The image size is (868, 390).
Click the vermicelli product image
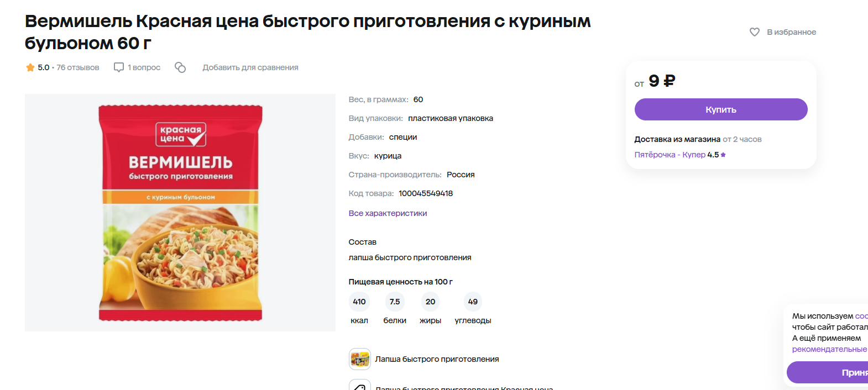point(180,213)
